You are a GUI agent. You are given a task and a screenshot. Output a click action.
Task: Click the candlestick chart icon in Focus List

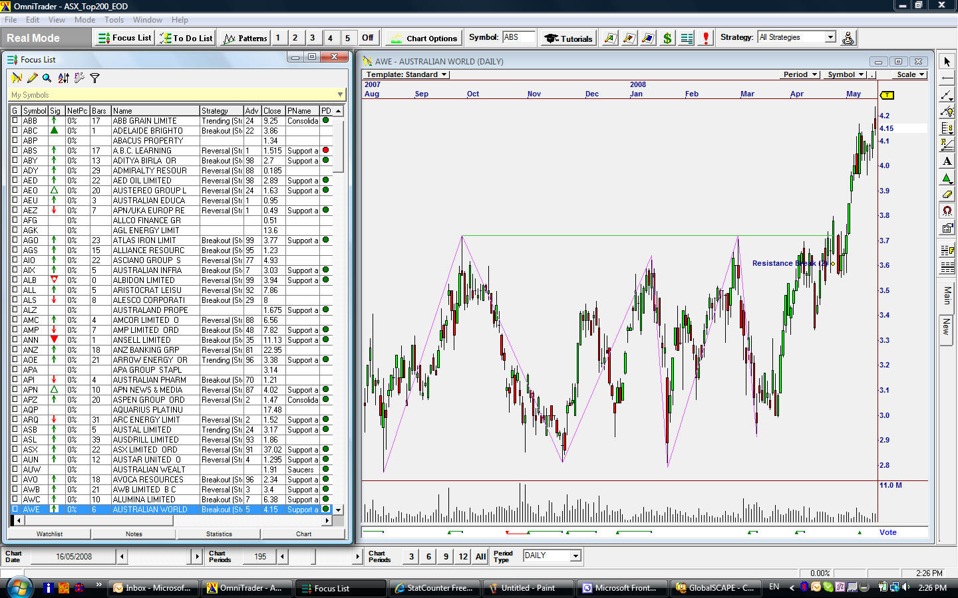(x=17, y=78)
